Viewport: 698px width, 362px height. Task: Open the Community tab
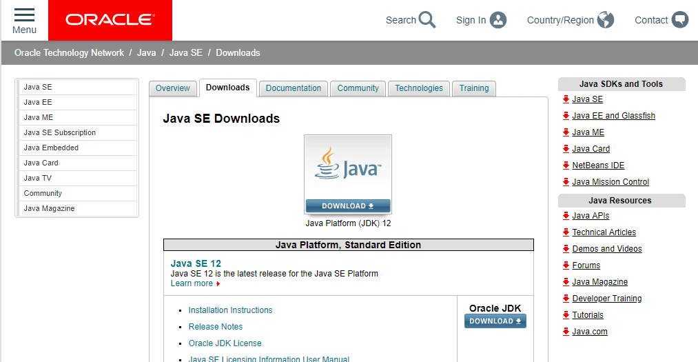358,88
